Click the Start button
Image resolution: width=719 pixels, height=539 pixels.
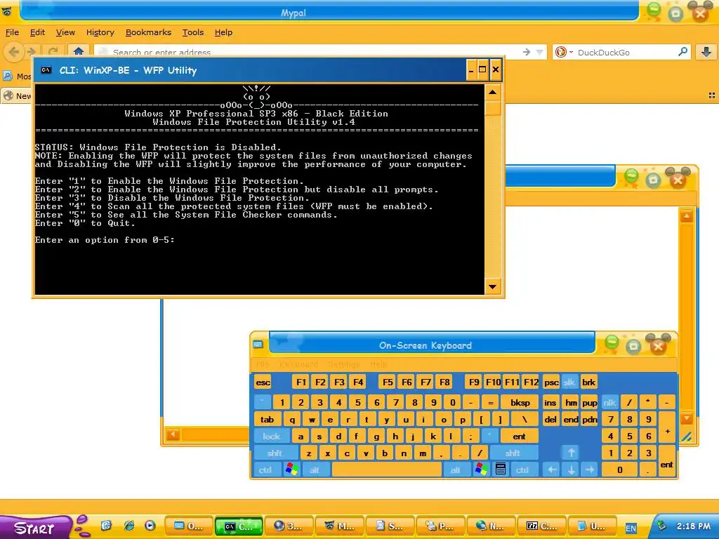point(34,528)
